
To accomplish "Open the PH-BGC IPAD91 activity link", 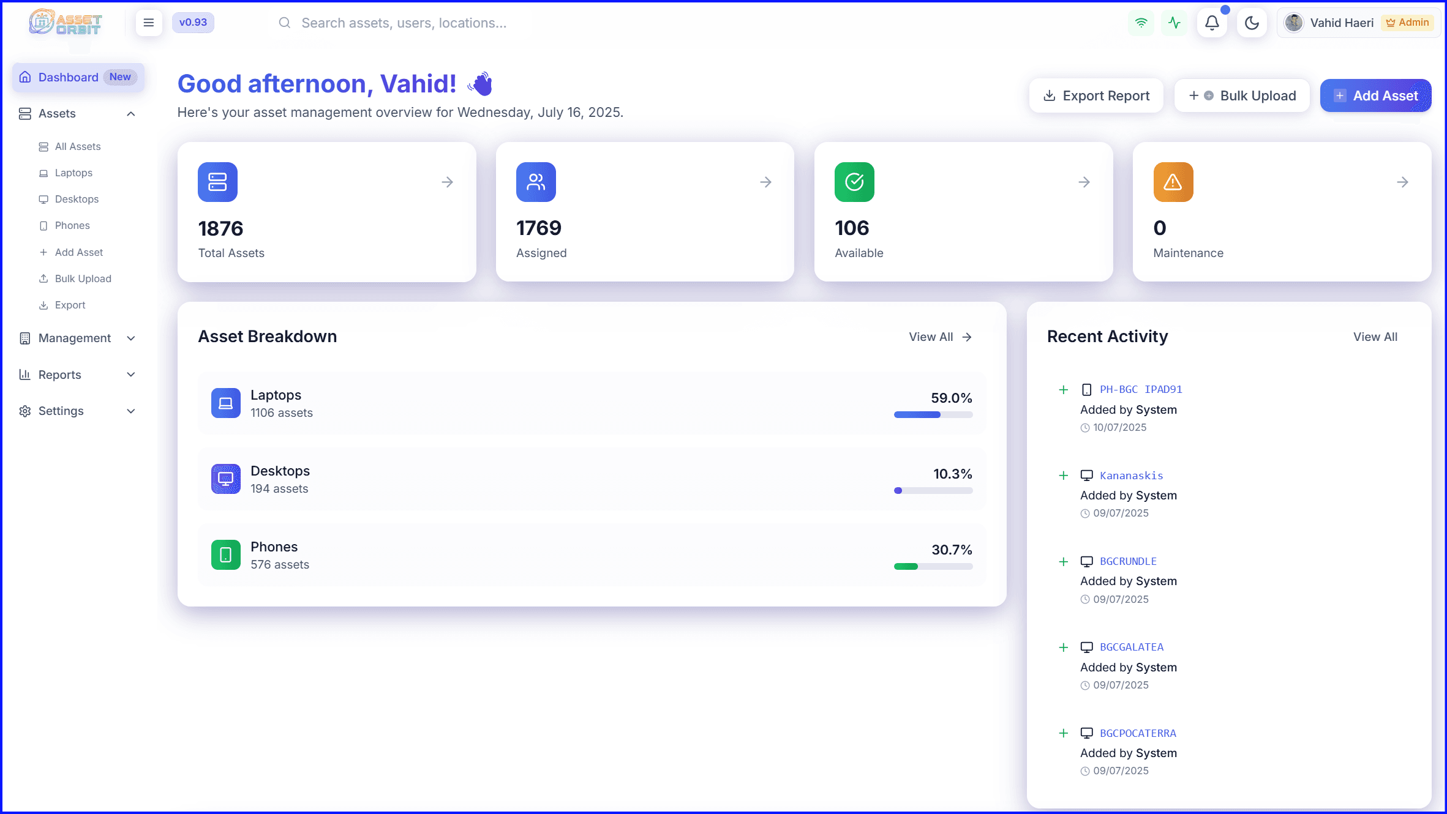I will point(1140,389).
